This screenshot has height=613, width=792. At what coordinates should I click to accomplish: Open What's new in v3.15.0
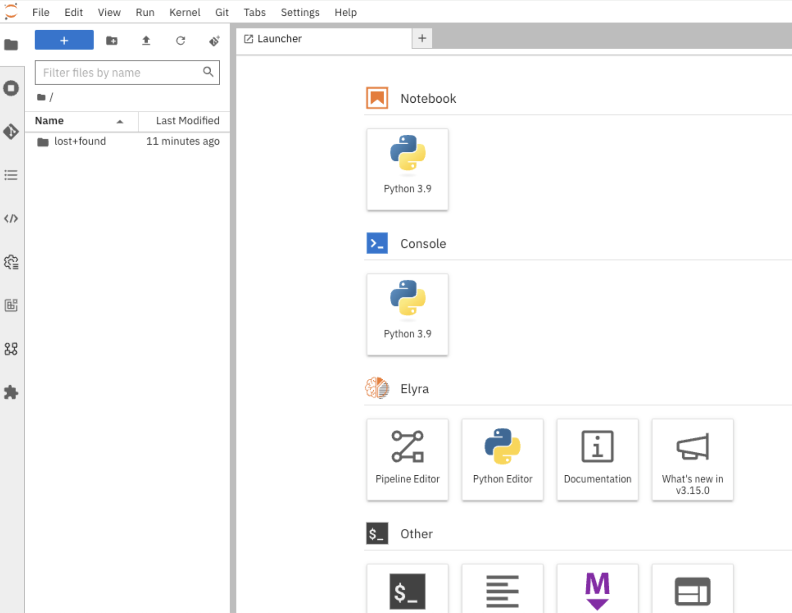(x=692, y=460)
